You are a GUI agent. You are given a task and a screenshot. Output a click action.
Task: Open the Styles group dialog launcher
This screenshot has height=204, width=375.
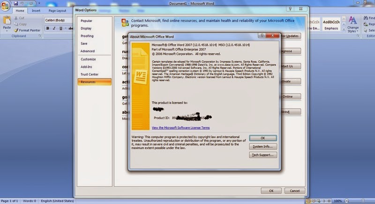(x=358, y=35)
